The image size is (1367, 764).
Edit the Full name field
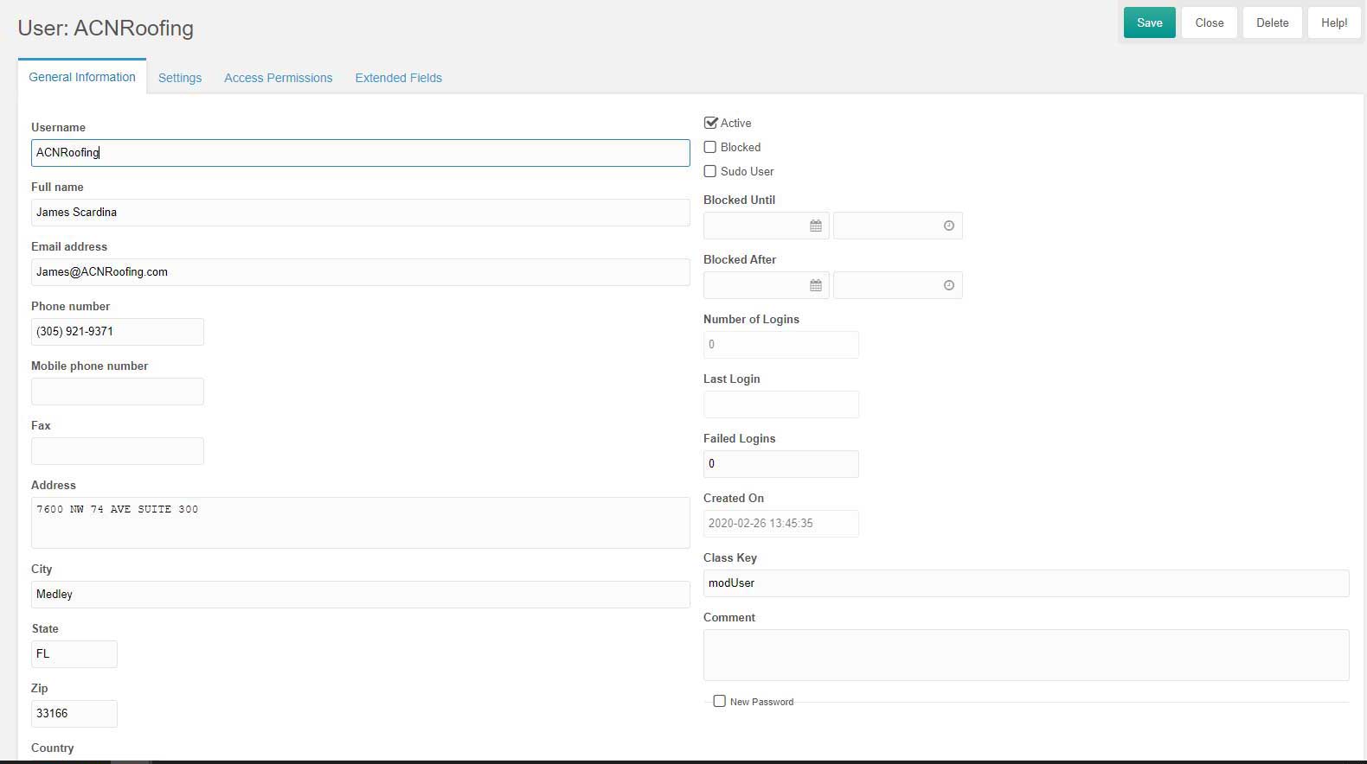360,213
